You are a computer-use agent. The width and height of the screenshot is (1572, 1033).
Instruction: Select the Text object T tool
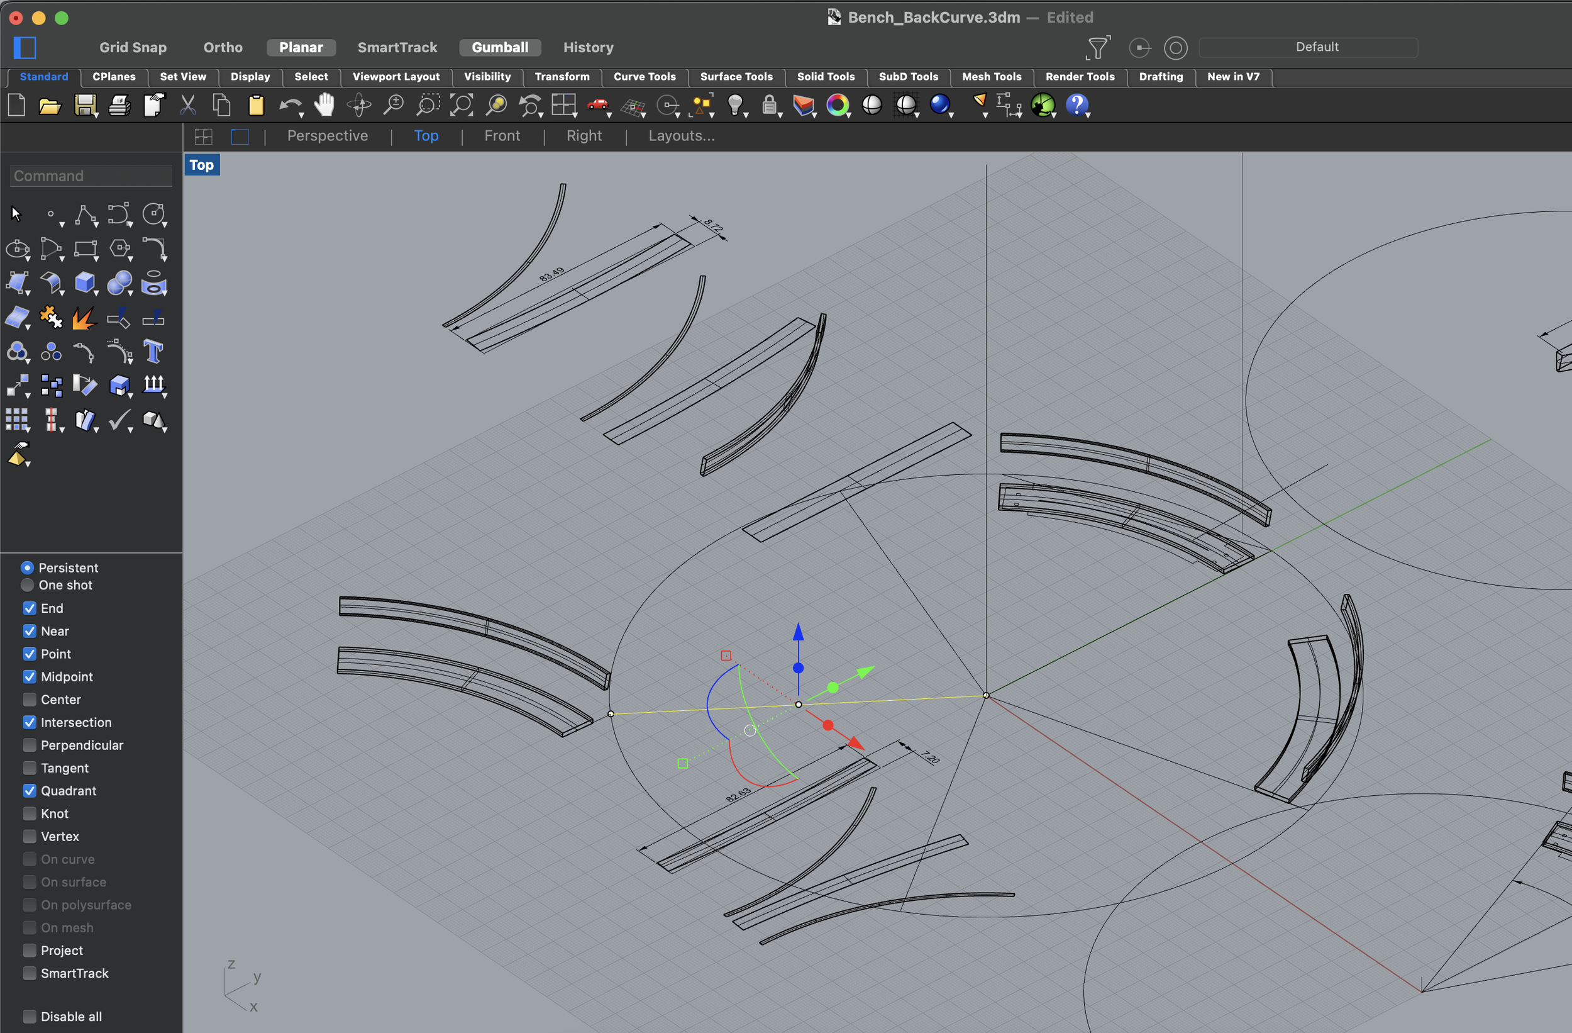[154, 352]
